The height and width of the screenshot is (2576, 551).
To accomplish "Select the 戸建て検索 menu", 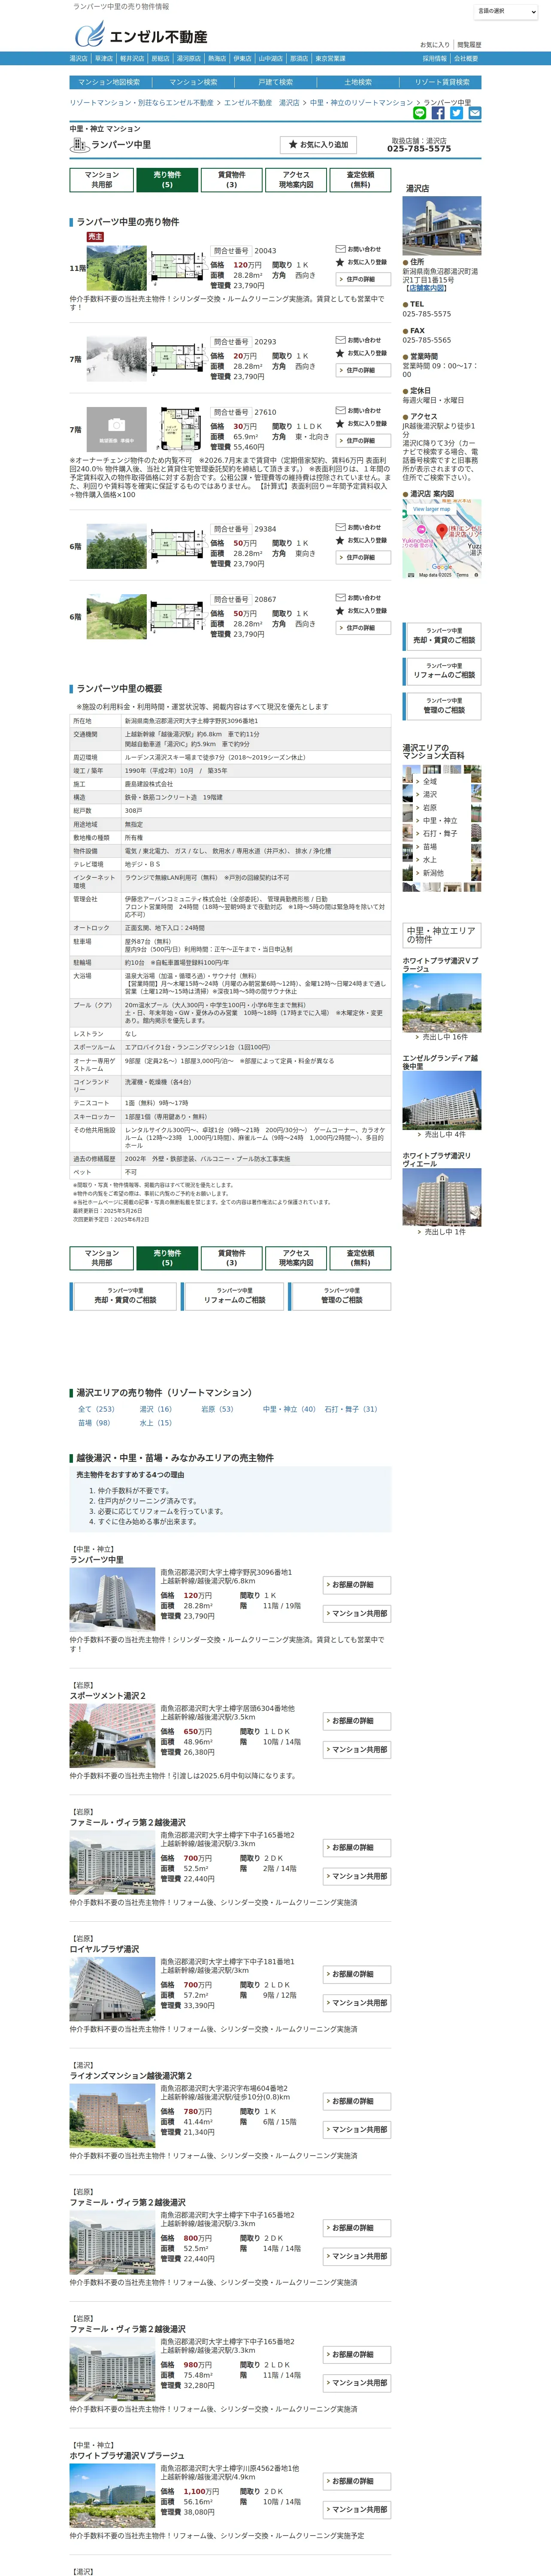I will (276, 82).
